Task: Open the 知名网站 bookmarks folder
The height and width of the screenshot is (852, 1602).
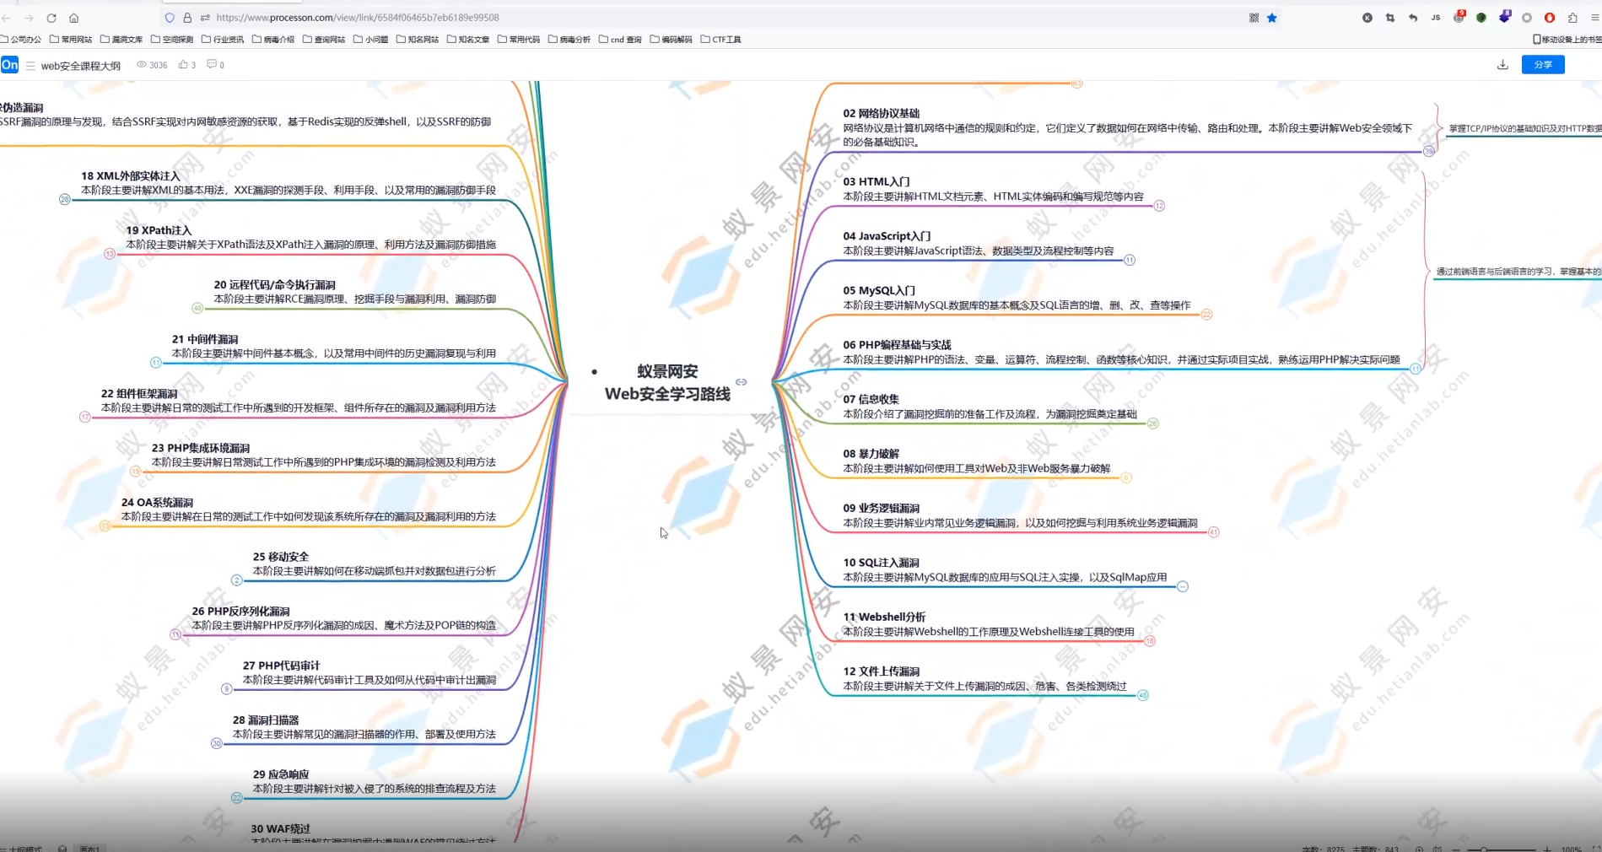Action: coord(418,40)
